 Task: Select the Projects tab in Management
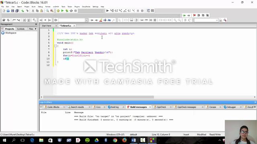(x=10, y=29)
